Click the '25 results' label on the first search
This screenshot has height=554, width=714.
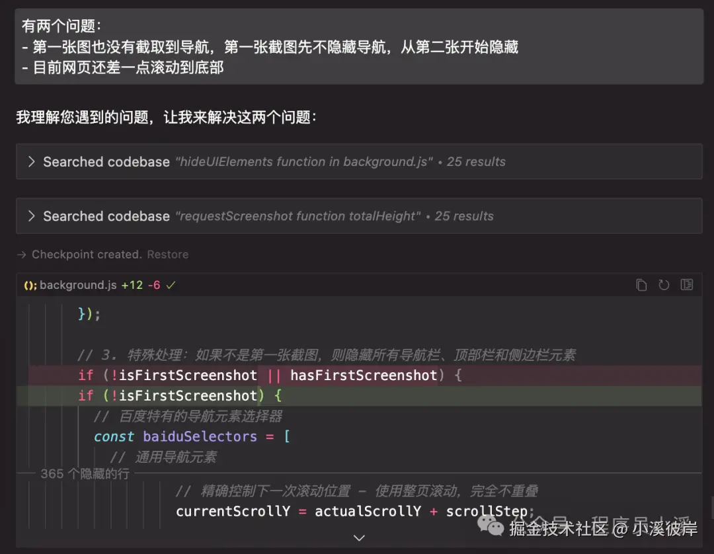(476, 161)
